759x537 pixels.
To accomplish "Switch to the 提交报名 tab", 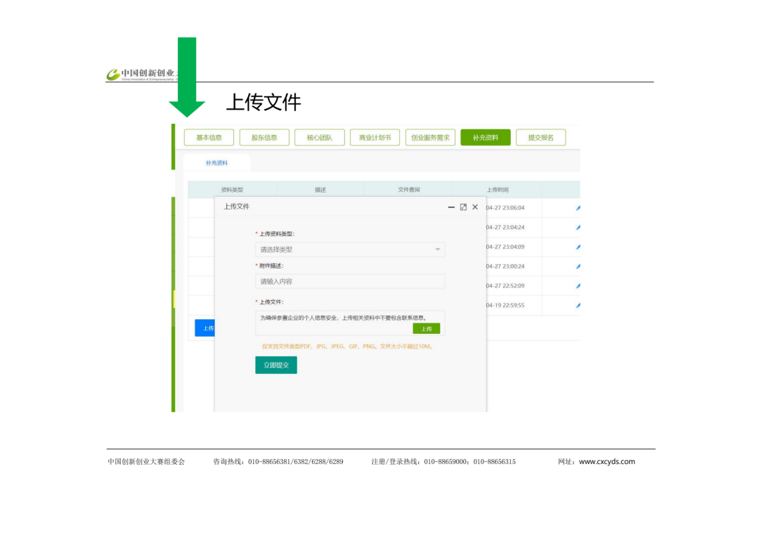I will (x=540, y=138).
